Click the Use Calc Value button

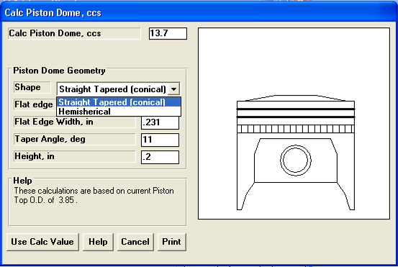pos(42,242)
